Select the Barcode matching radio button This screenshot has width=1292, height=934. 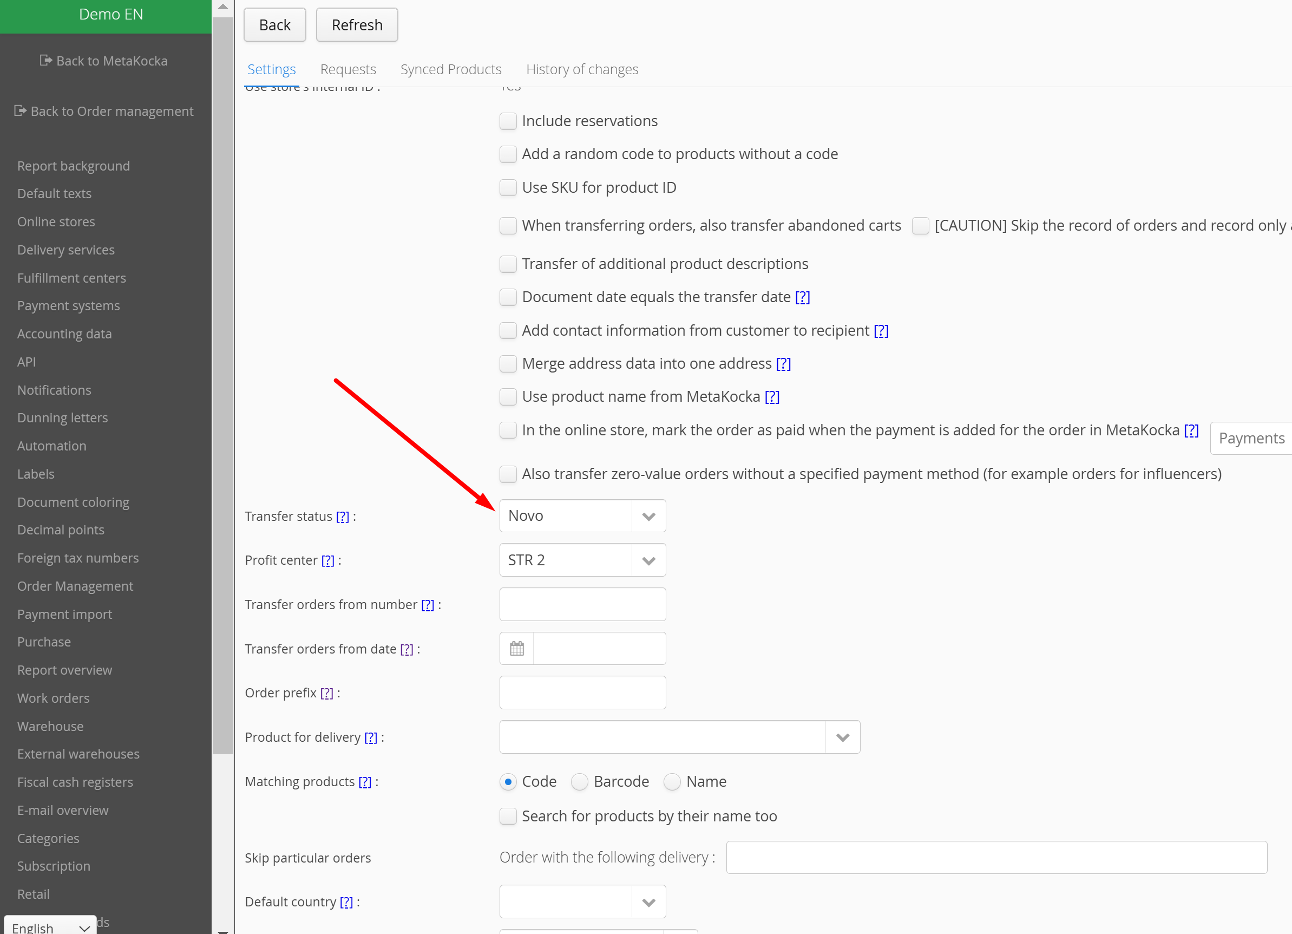(x=579, y=781)
